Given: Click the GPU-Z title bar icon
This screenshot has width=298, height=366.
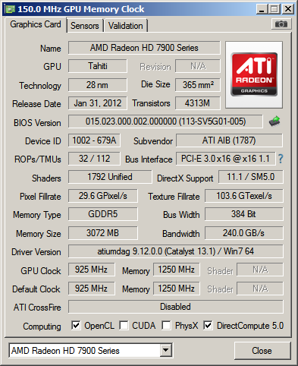Looking at the screenshot, I should (11, 9).
